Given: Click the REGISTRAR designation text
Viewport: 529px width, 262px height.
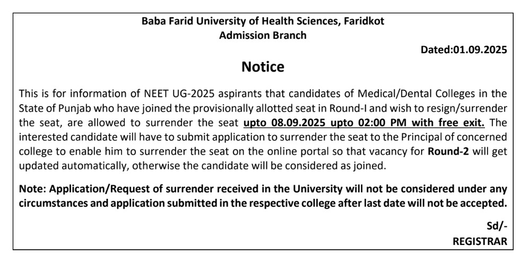Looking at the screenshot, I should (x=479, y=241).
